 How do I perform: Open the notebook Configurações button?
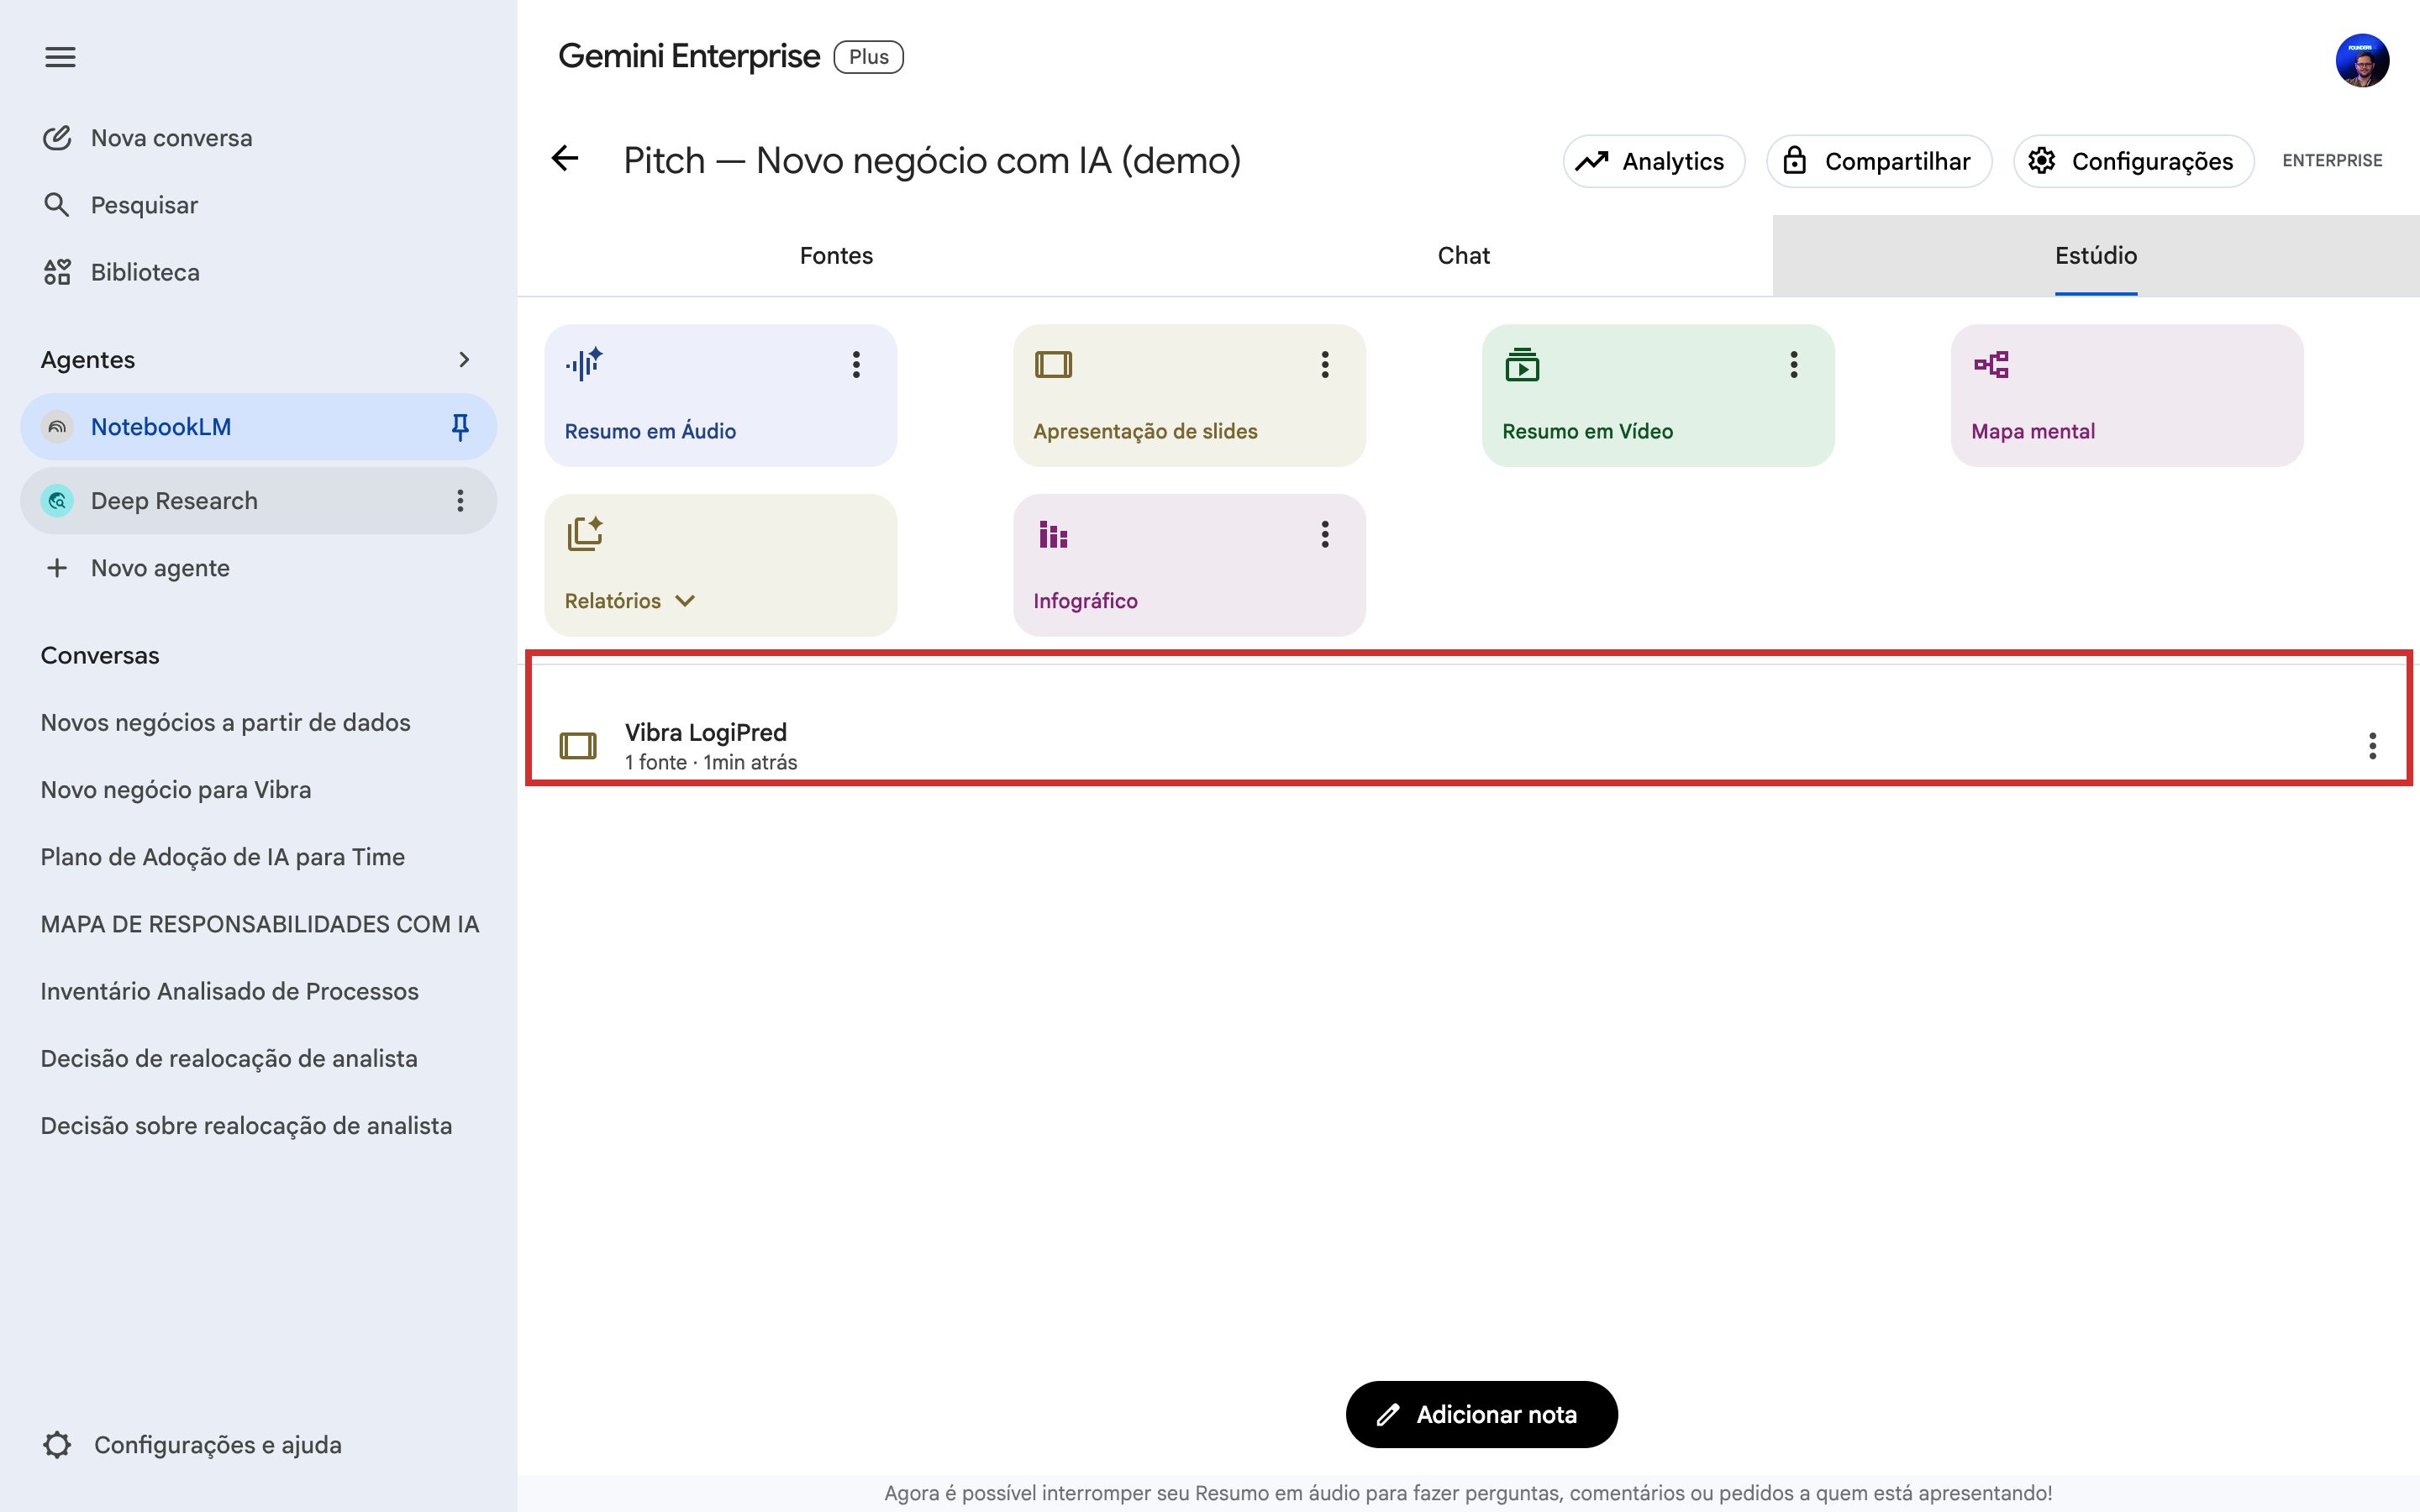[2134, 161]
